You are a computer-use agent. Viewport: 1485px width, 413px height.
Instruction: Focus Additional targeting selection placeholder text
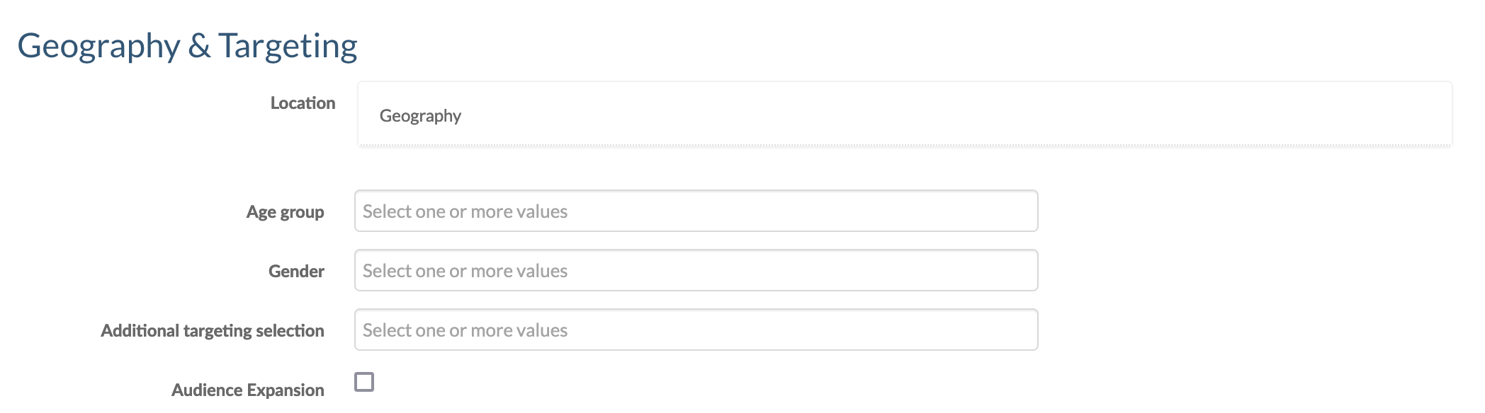465,330
